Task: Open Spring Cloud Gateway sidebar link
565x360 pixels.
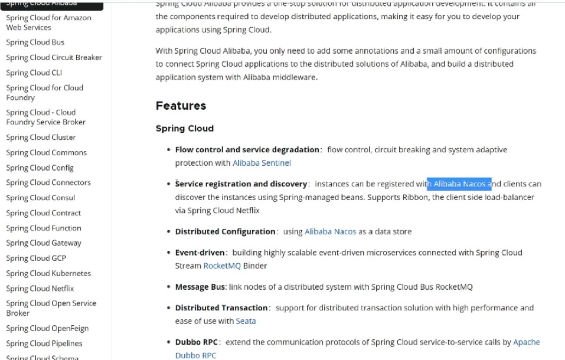Action: [44, 243]
